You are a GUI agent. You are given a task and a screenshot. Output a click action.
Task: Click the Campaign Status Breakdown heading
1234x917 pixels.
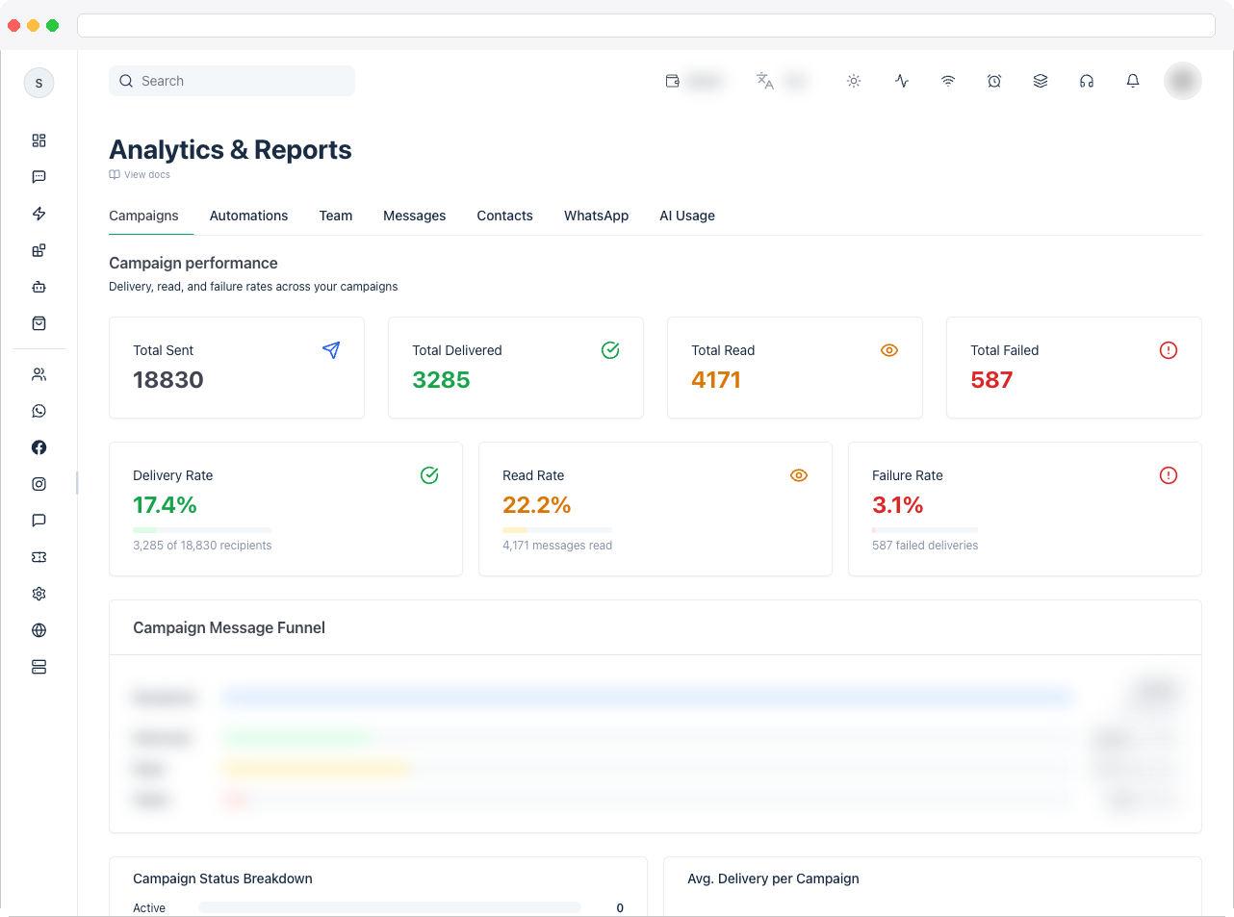click(222, 879)
